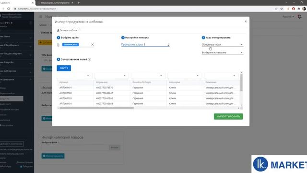The image size is (307, 173).
Task: Expand the Ozon sidebar section
Action: tap(16, 37)
